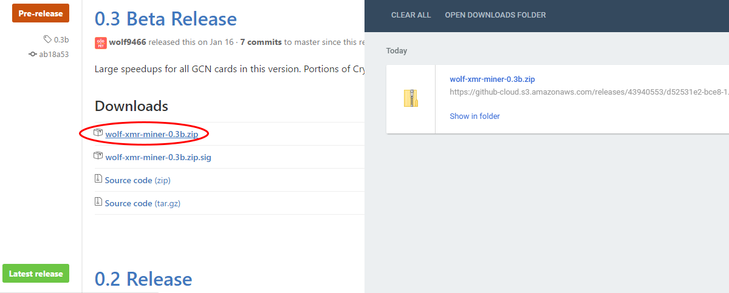
Task: Open the 0.2 Release title
Action: [x=143, y=279]
